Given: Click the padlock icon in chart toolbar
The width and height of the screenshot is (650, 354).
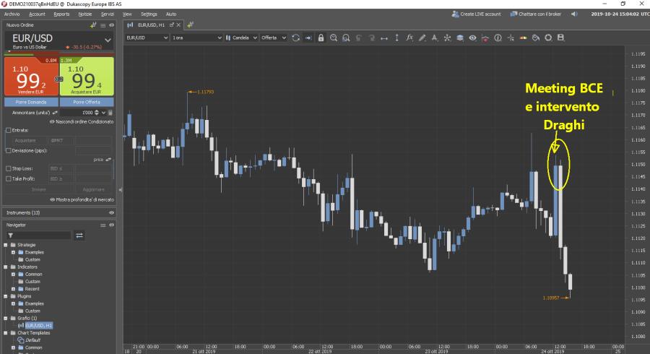Looking at the screenshot, I should tap(321, 38).
